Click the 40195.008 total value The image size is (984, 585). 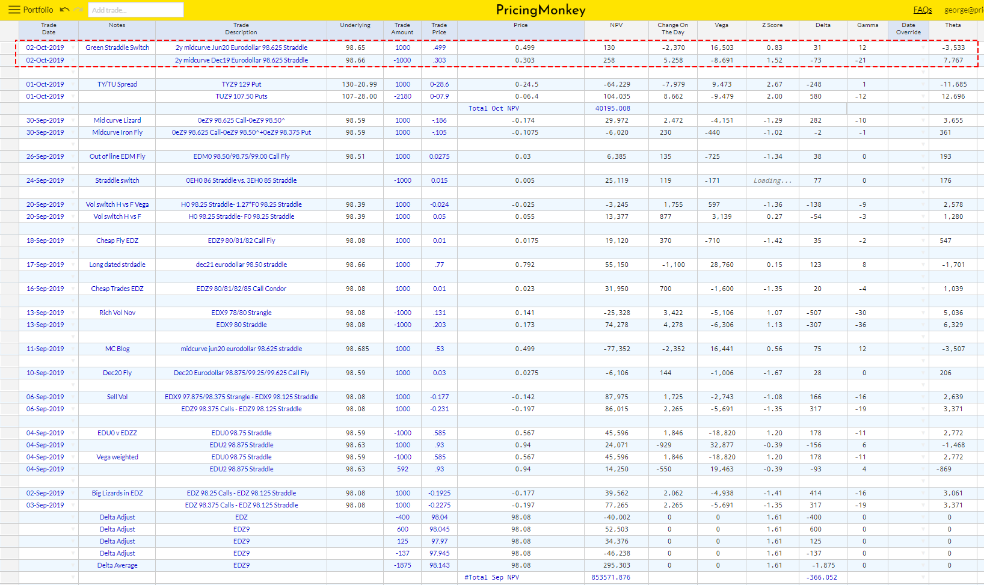click(x=613, y=108)
